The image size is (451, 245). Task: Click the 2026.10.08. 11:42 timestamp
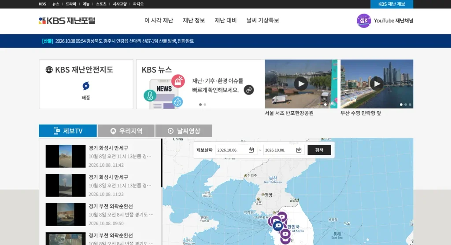click(x=106, y=165)
